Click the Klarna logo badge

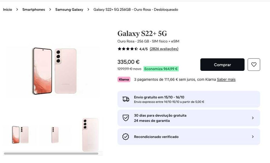124,79
